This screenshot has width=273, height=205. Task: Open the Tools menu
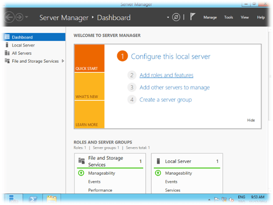(x=228, y=18)
